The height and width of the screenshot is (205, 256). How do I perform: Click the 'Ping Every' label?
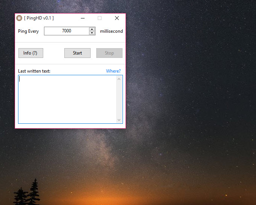click(29, 31)
